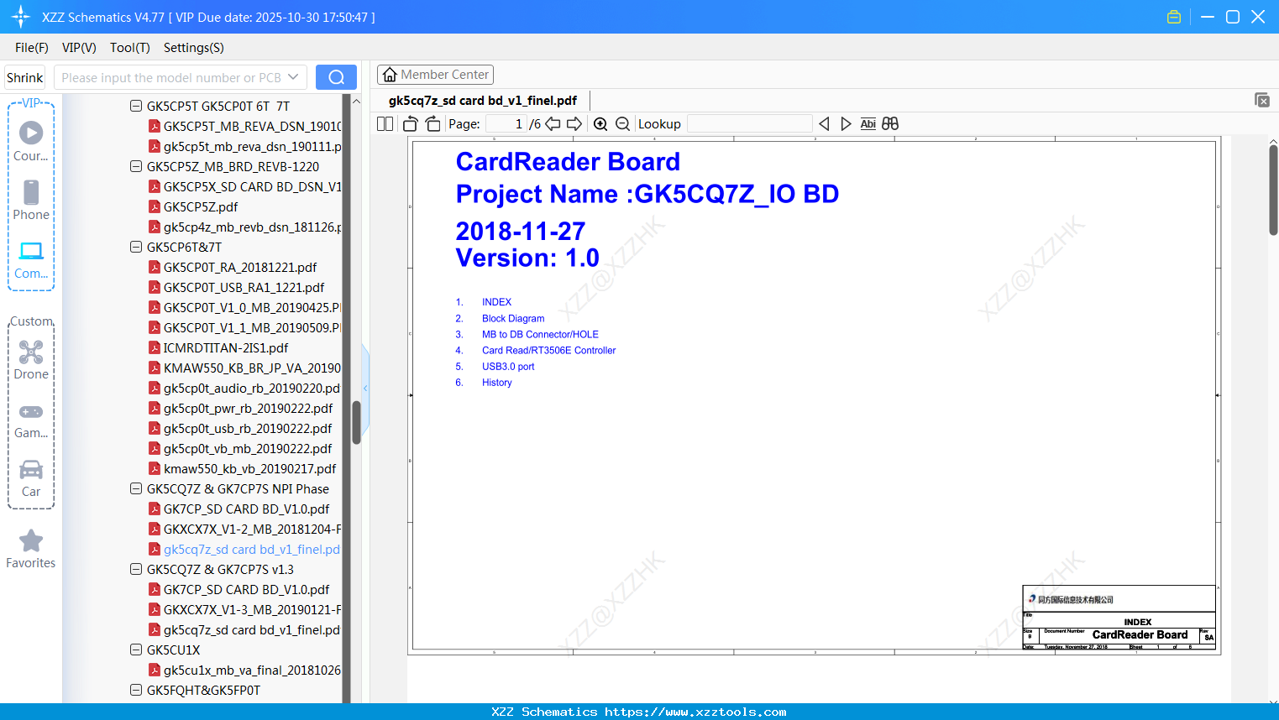Click the binoculars search icon

point(890,123)
